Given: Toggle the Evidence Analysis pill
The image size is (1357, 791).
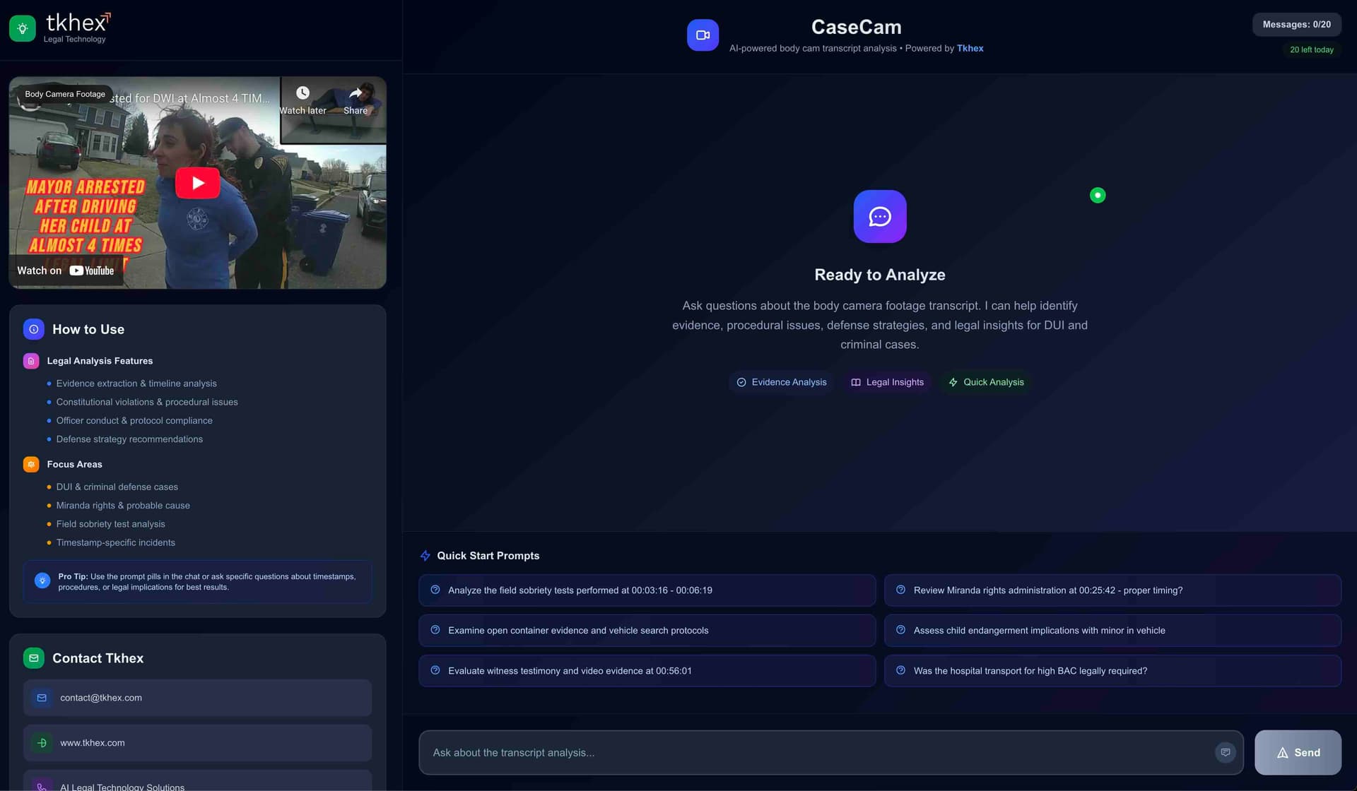Looking at the screenshot, I should (781, 382).
